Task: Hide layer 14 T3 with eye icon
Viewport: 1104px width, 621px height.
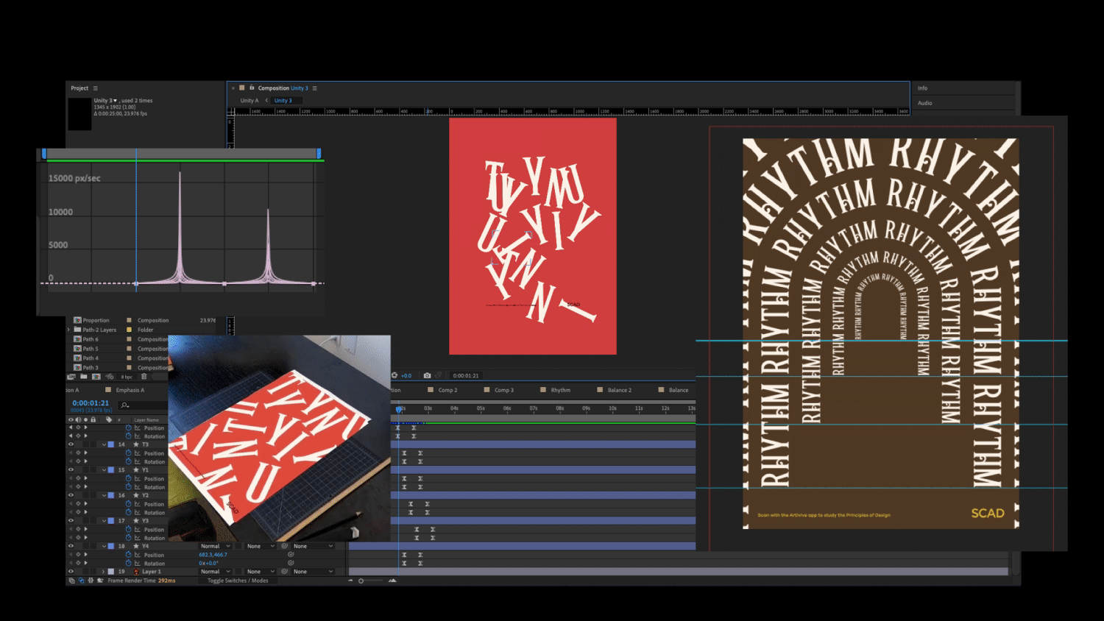Action: 71,444
